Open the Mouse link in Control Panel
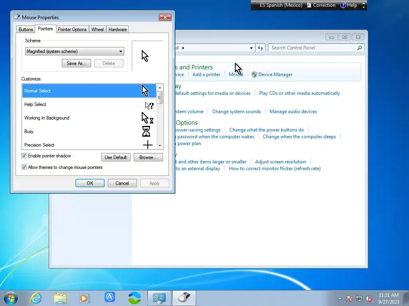 236,75
